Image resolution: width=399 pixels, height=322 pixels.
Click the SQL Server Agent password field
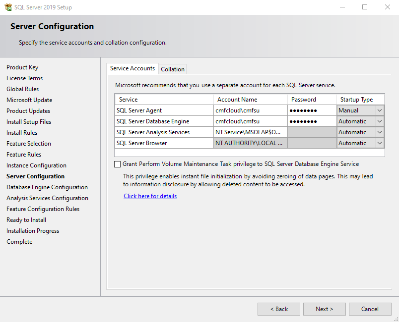click(312, 110)
